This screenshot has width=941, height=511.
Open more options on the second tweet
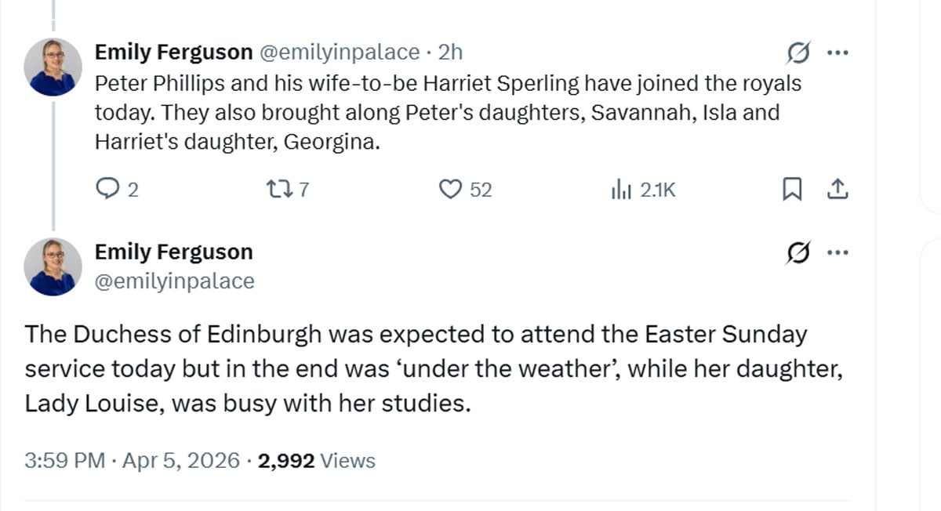[x=838, y=252]
